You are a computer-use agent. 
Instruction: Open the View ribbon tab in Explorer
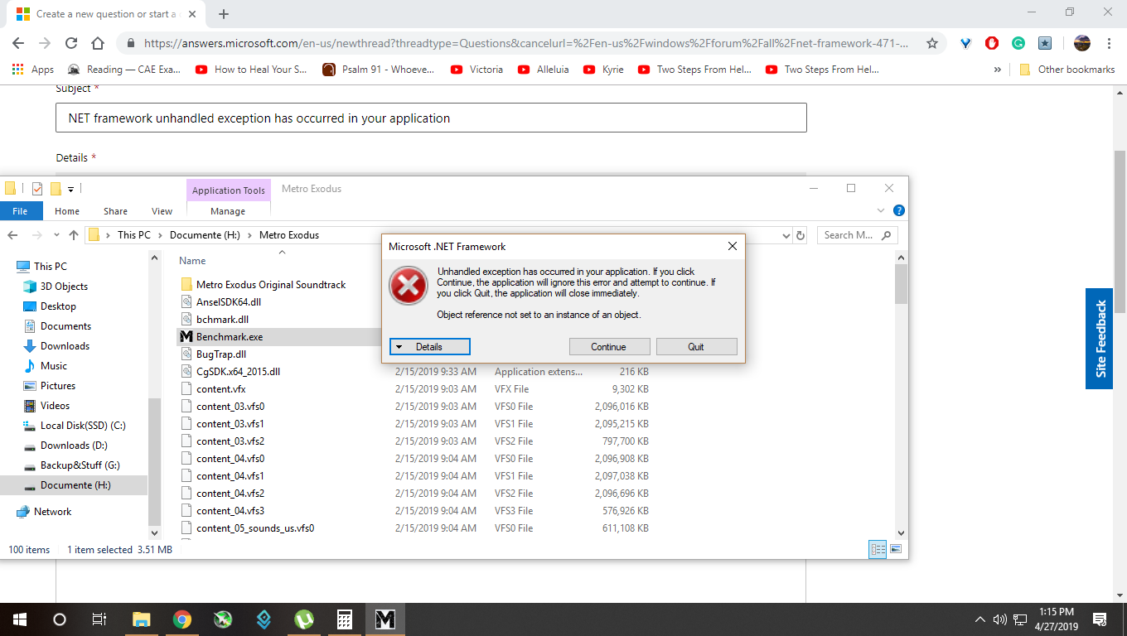point(162,211)
